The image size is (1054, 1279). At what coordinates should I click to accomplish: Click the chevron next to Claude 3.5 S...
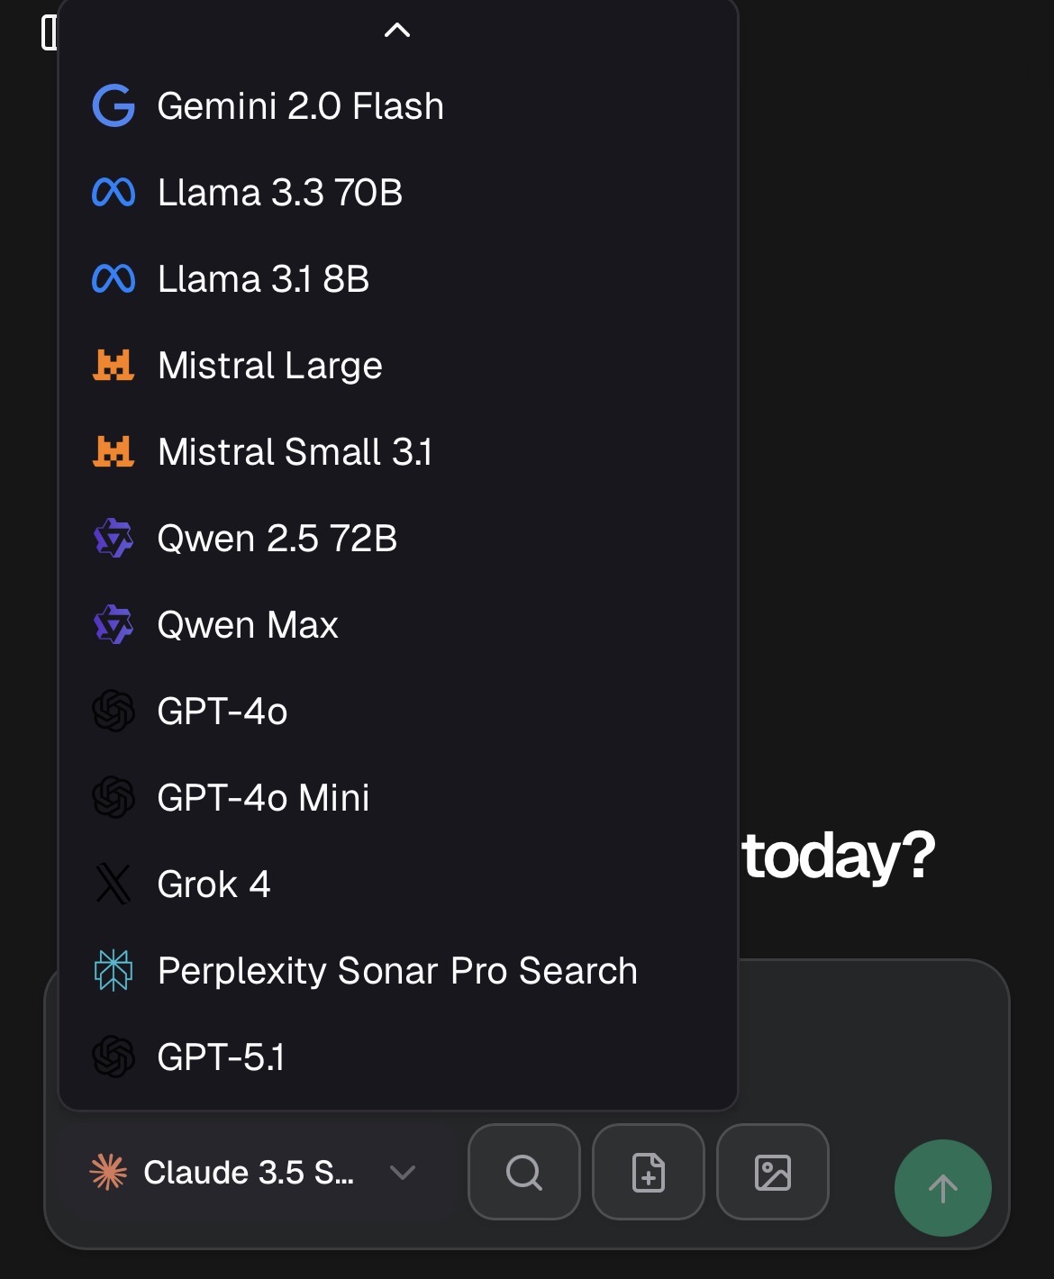click(x=403, y=1172)
